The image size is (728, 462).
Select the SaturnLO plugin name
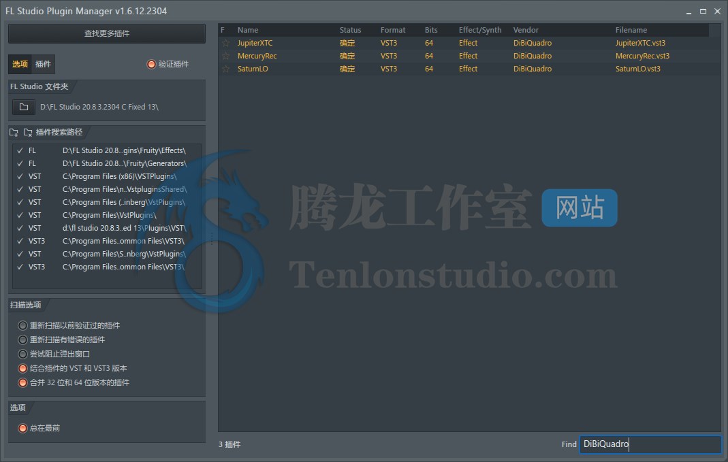pos(253,69)
